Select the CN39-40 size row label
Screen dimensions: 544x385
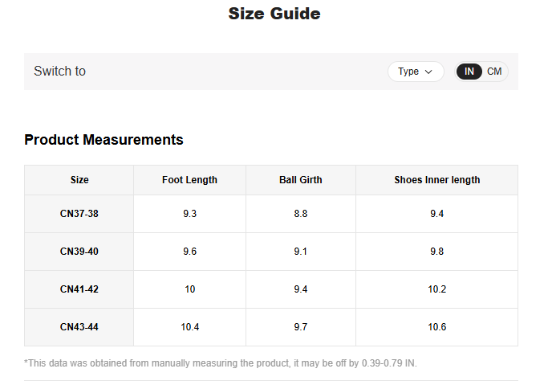tap(79, 252)
